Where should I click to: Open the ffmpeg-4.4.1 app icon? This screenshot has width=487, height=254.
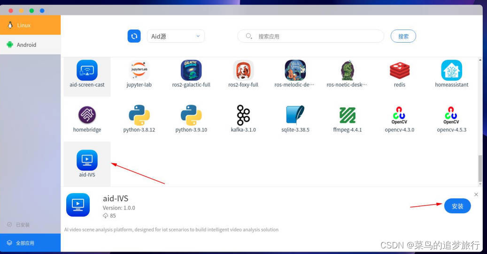[348, 115]
